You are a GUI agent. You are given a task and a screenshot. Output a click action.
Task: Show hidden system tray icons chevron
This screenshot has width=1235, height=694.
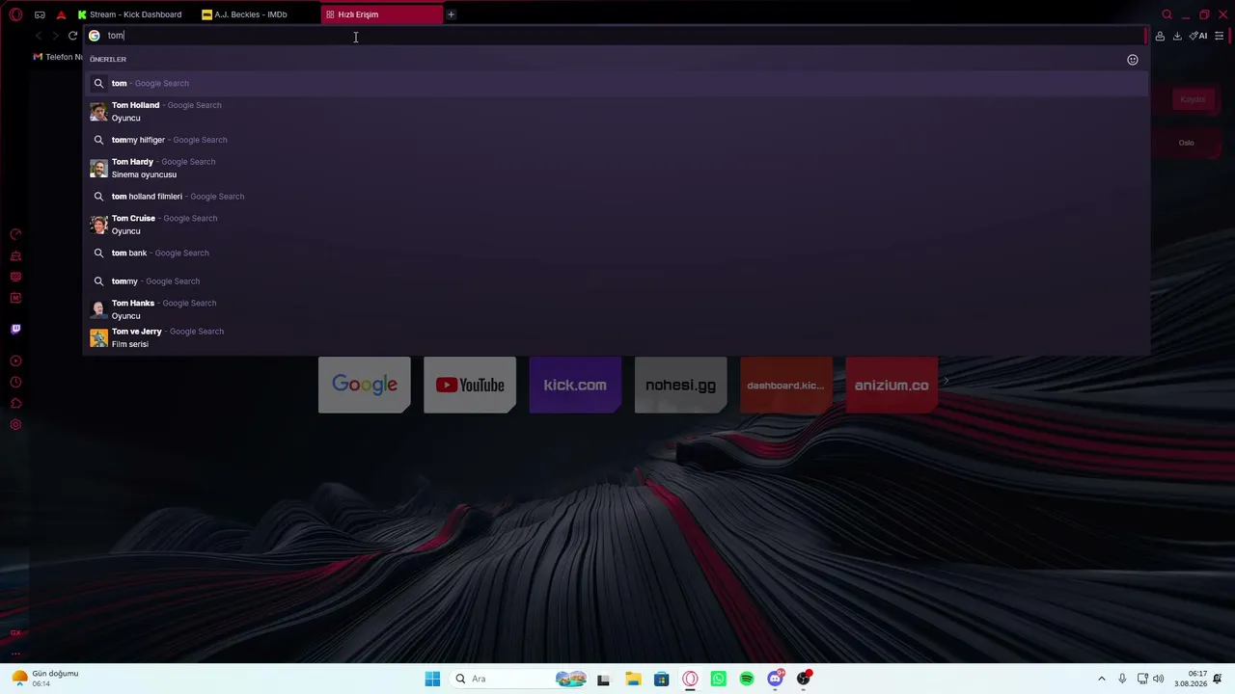(1102, 679)
